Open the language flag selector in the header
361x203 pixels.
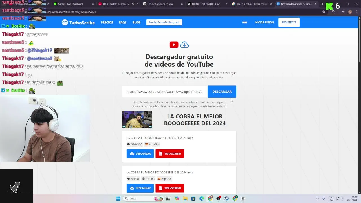(245, 23)
